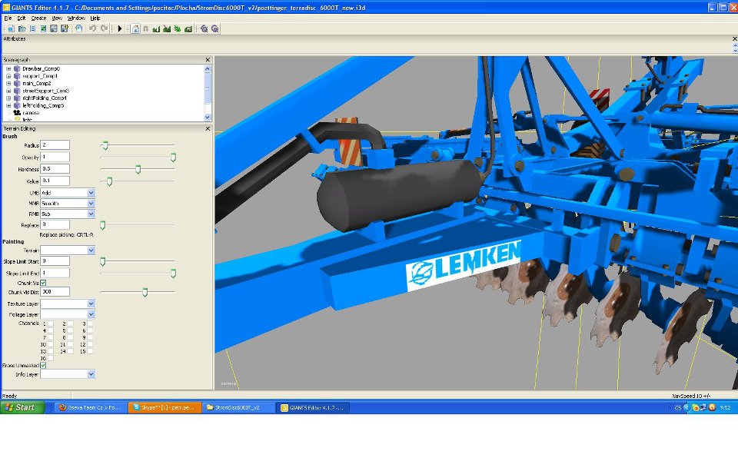Click the second green terrain paint icon
This screenshot has width=738, height=471.
(x=167, y=28)
